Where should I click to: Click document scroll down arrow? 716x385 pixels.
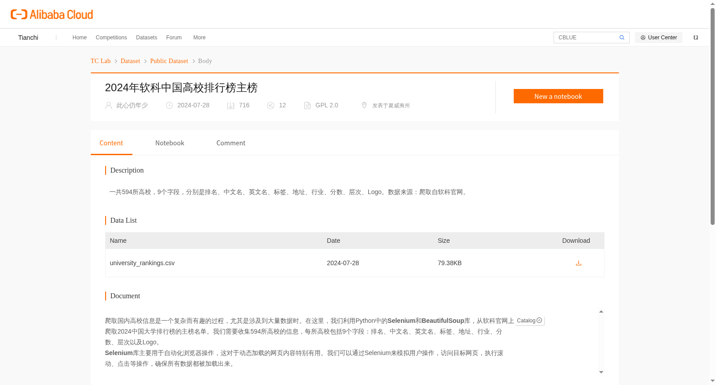[x=601, y=372]
